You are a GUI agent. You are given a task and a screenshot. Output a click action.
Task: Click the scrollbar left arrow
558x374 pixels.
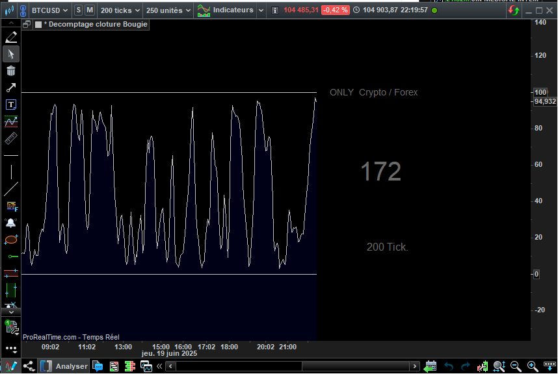(x=170, y=366)
